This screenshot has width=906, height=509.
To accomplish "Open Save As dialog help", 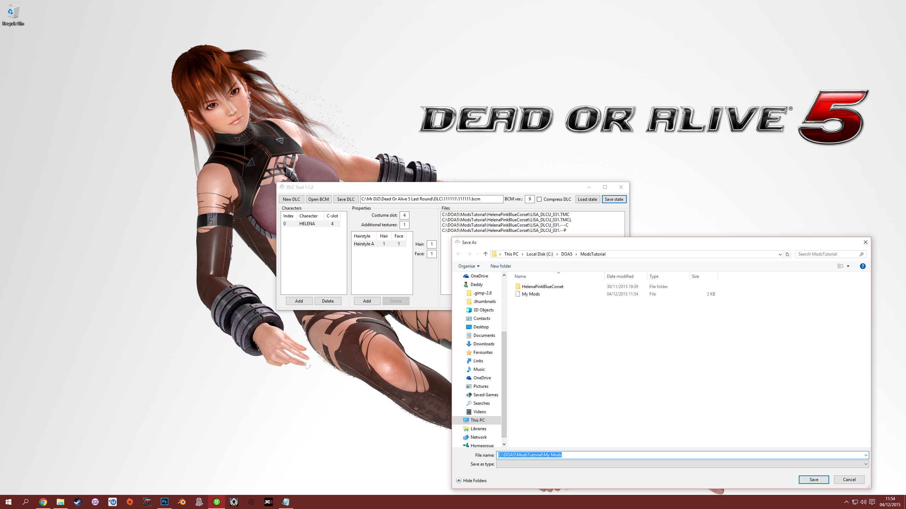I will click(862, 266).
